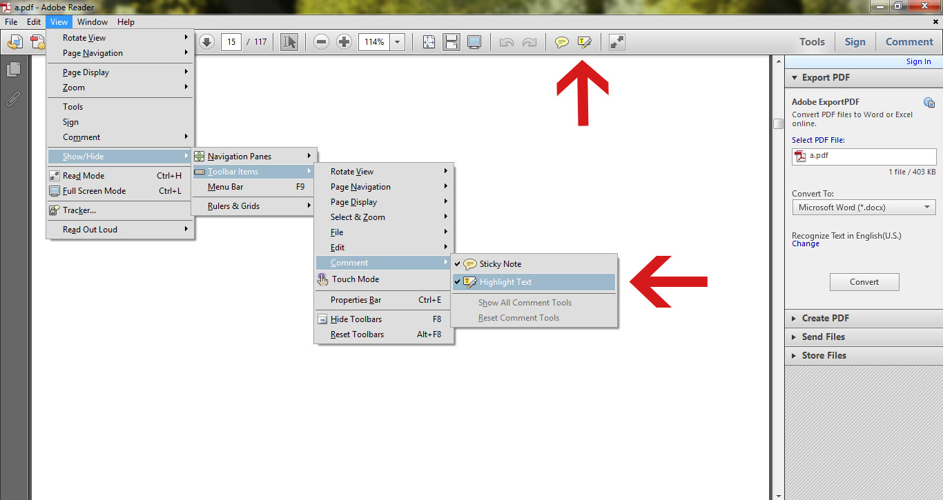Open the Attachments paperclip panel
The height and width of the screenshot is (500, 943).
pos(14,99)
